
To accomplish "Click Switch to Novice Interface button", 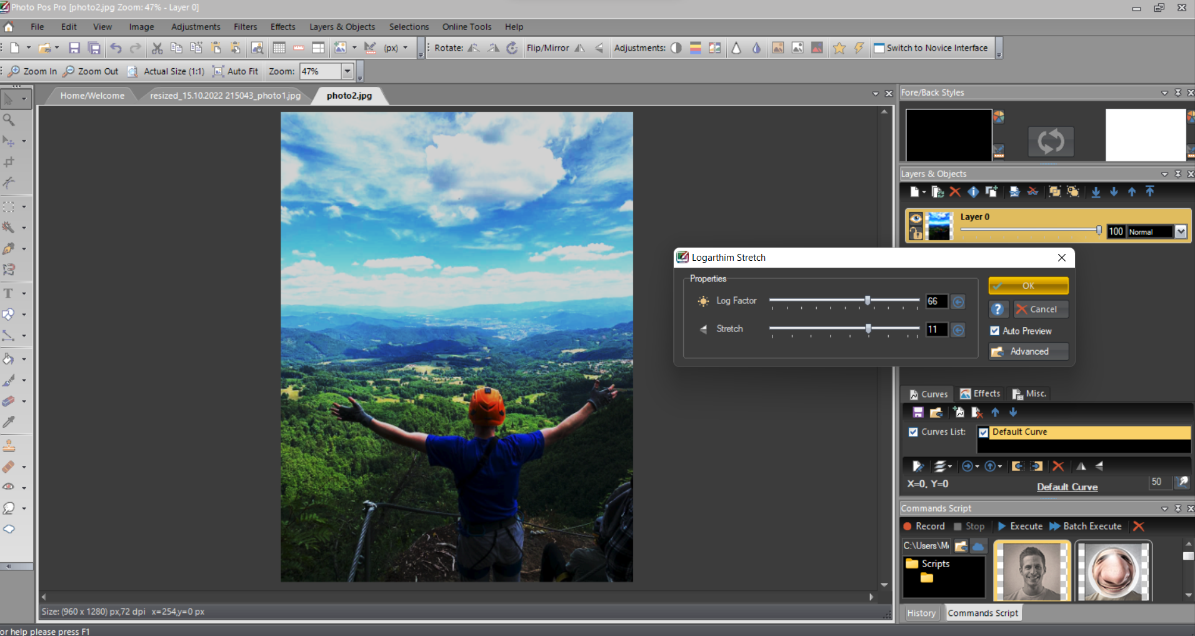I will click(x=931, y=48).
